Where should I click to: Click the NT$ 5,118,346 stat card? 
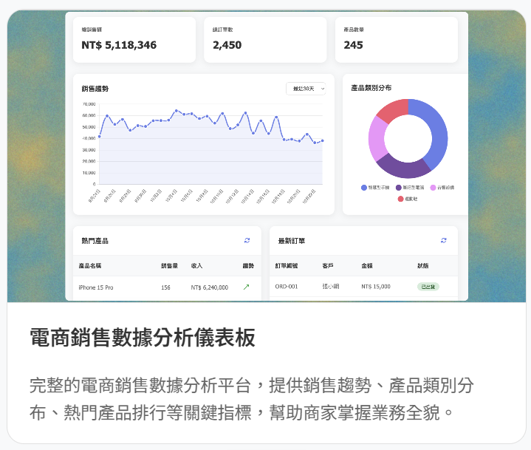click(134, 39)
